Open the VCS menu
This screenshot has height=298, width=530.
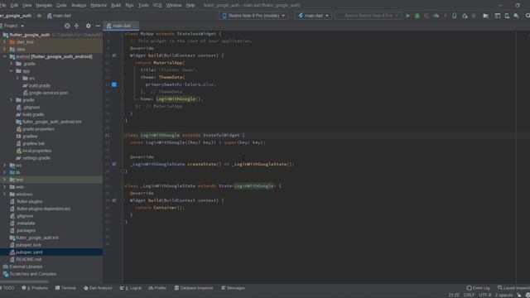point(157,6)
